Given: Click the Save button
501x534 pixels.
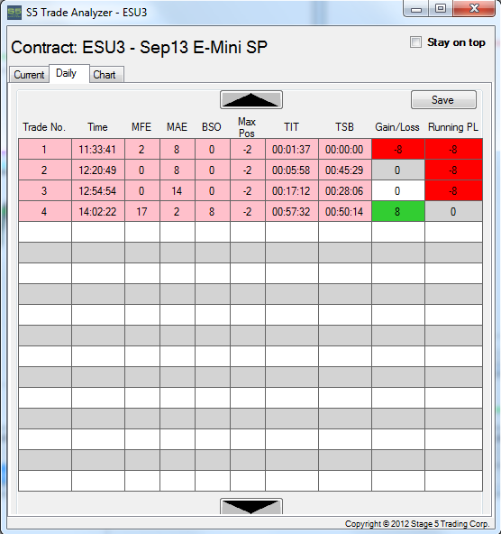Looking at the screenshot, I should click(443, 100).
